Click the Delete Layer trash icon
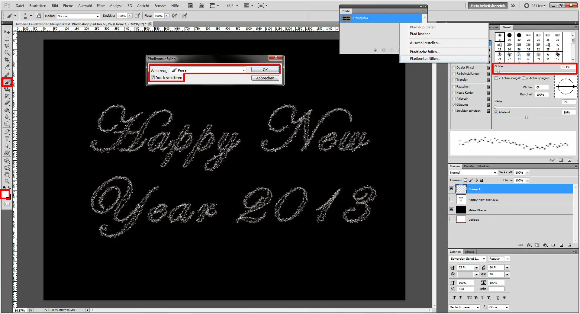This screenshot has width=580, height=314. point(570,245)
